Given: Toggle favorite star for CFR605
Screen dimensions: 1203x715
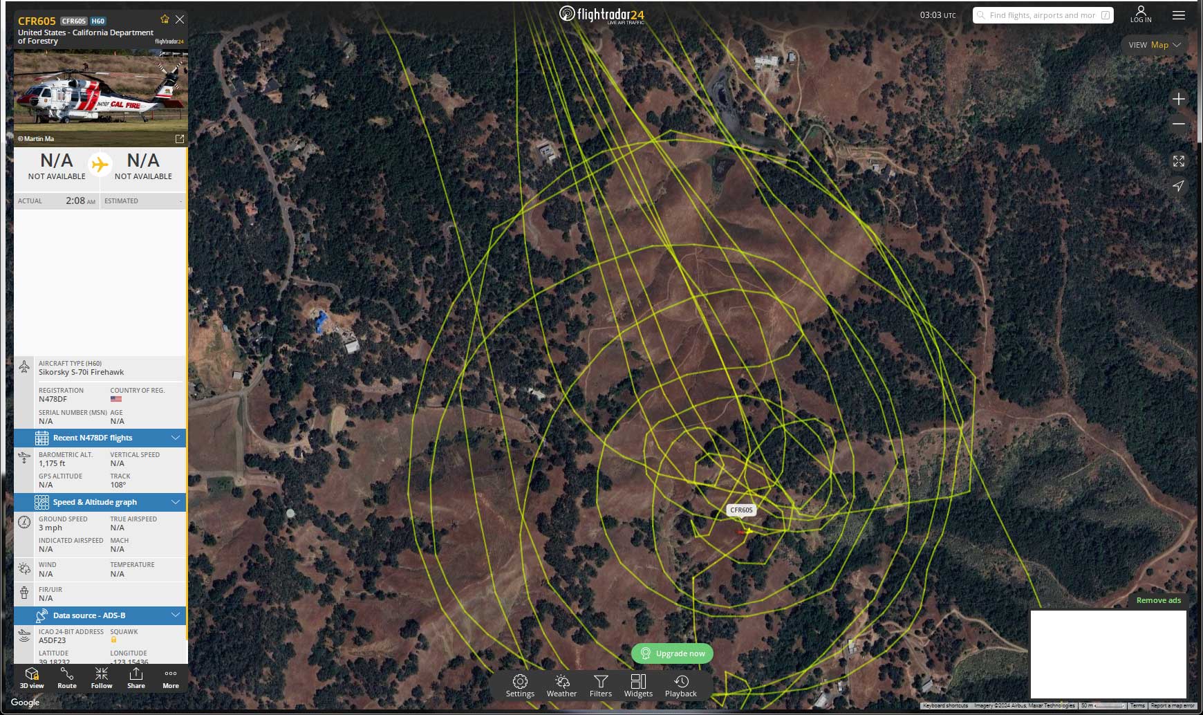Looking at the screenshot, I should pyautogui.click(x=165, y=19).
